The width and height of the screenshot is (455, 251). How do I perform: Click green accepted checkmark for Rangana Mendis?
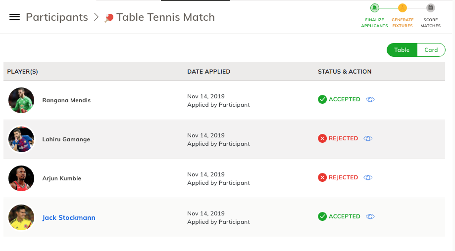click(322, 100)
